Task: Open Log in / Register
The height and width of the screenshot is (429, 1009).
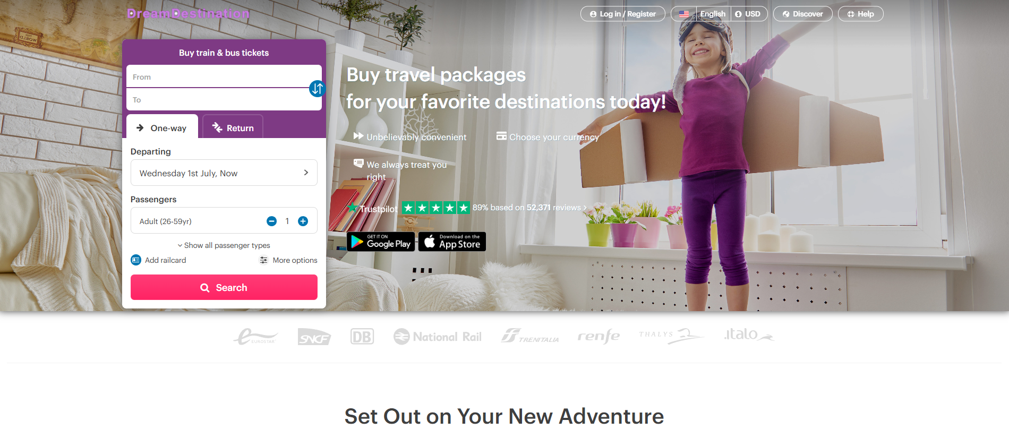Action: pyautogui.click(x=623, y=14)
